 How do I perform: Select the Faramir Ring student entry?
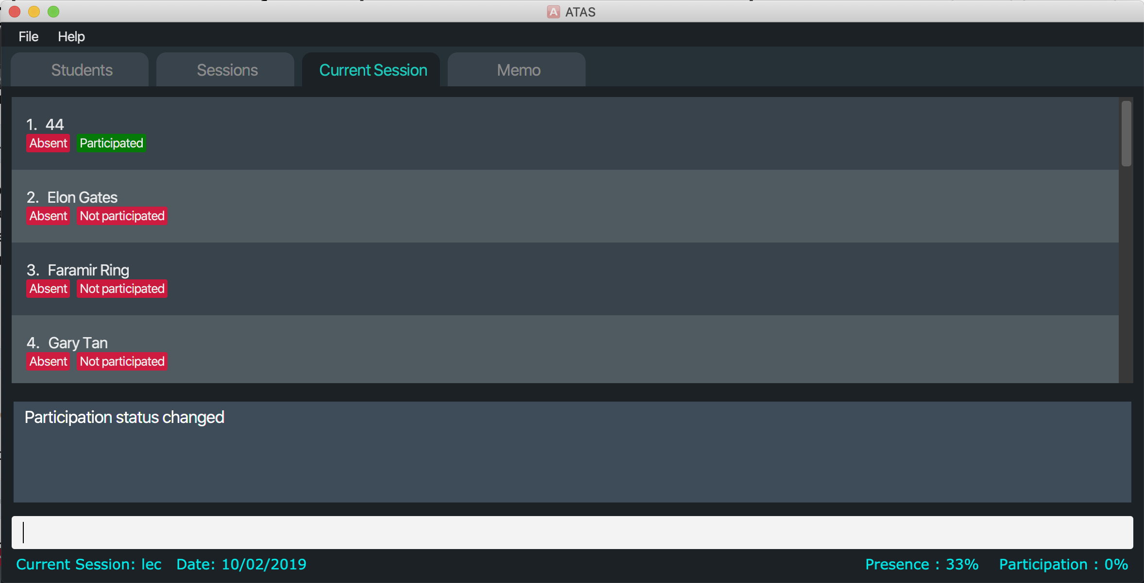563,278
